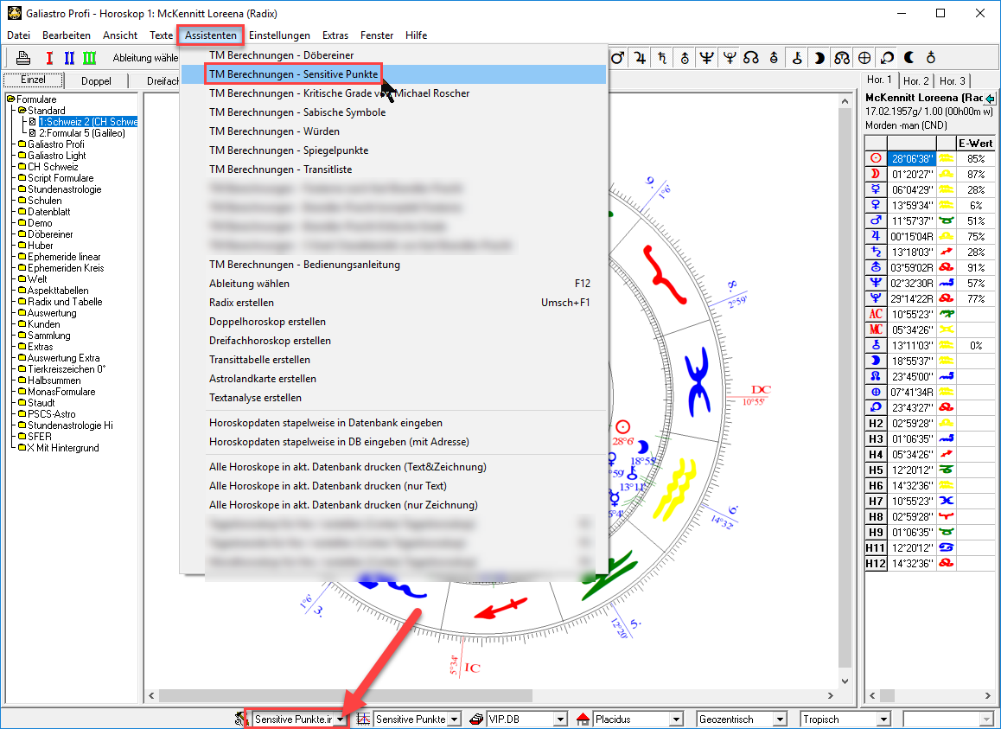The image size is (1001, 729).
Task: Click the Sun symbol in the data table
Action: tap(876, 158)
